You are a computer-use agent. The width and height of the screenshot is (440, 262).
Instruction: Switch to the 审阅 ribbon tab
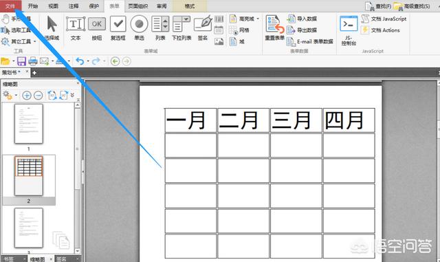162,6
